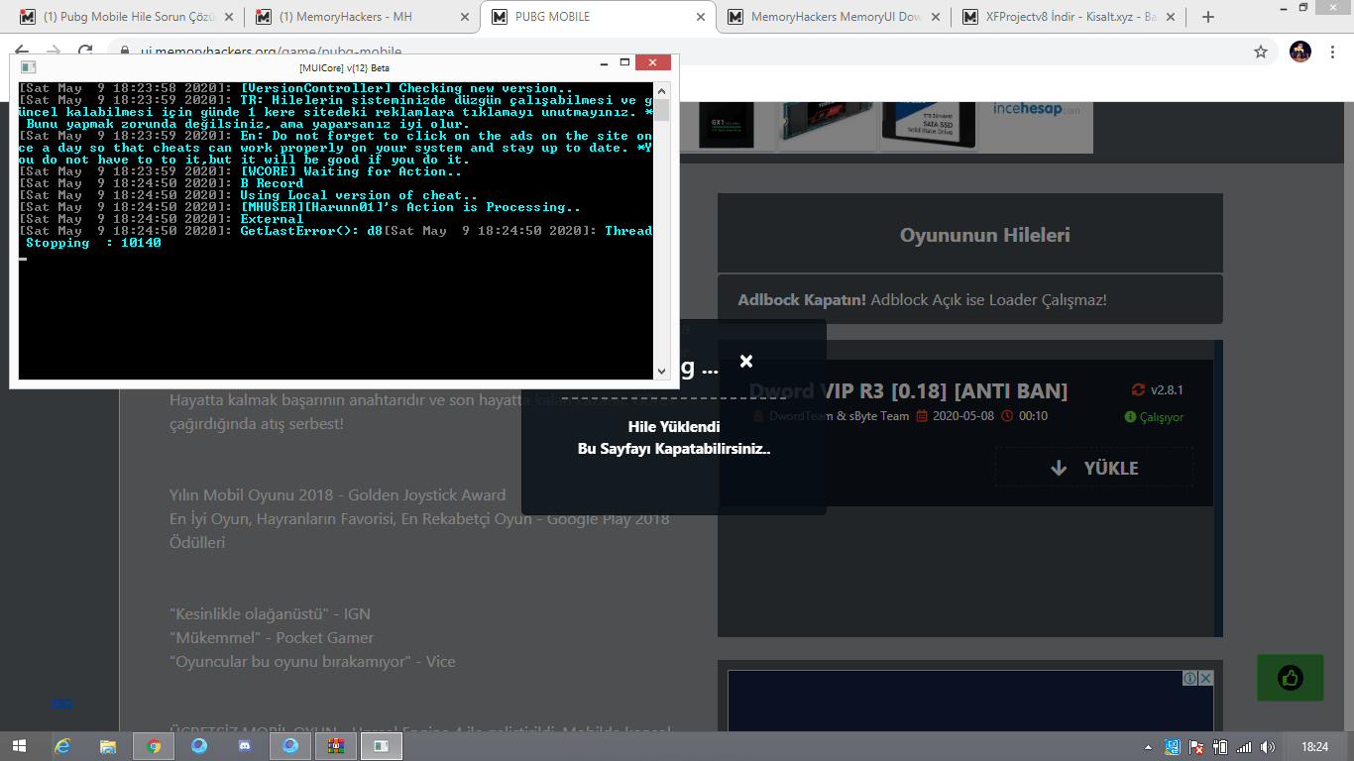Screen dimensions: 1354x761
Task: Click the network signal tray icon
Action: [1244, 747]
